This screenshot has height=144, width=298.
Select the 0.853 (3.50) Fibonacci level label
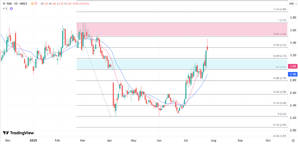point(280,34)
